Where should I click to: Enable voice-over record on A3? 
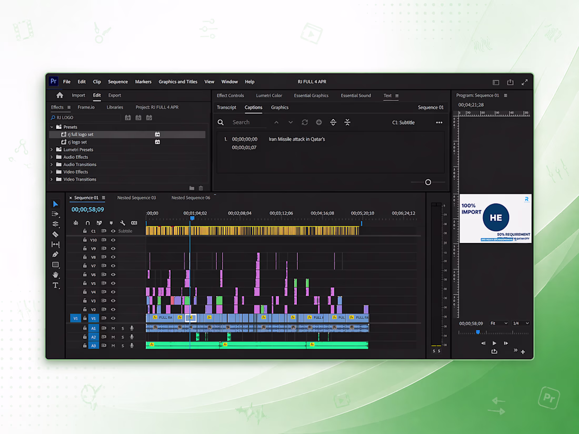tap(132, 346)
